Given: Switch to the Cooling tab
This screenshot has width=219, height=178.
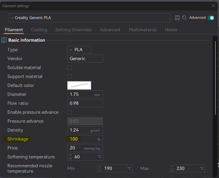Looking at the screenshot, I should pyautogui.click(x=39, y=30).
